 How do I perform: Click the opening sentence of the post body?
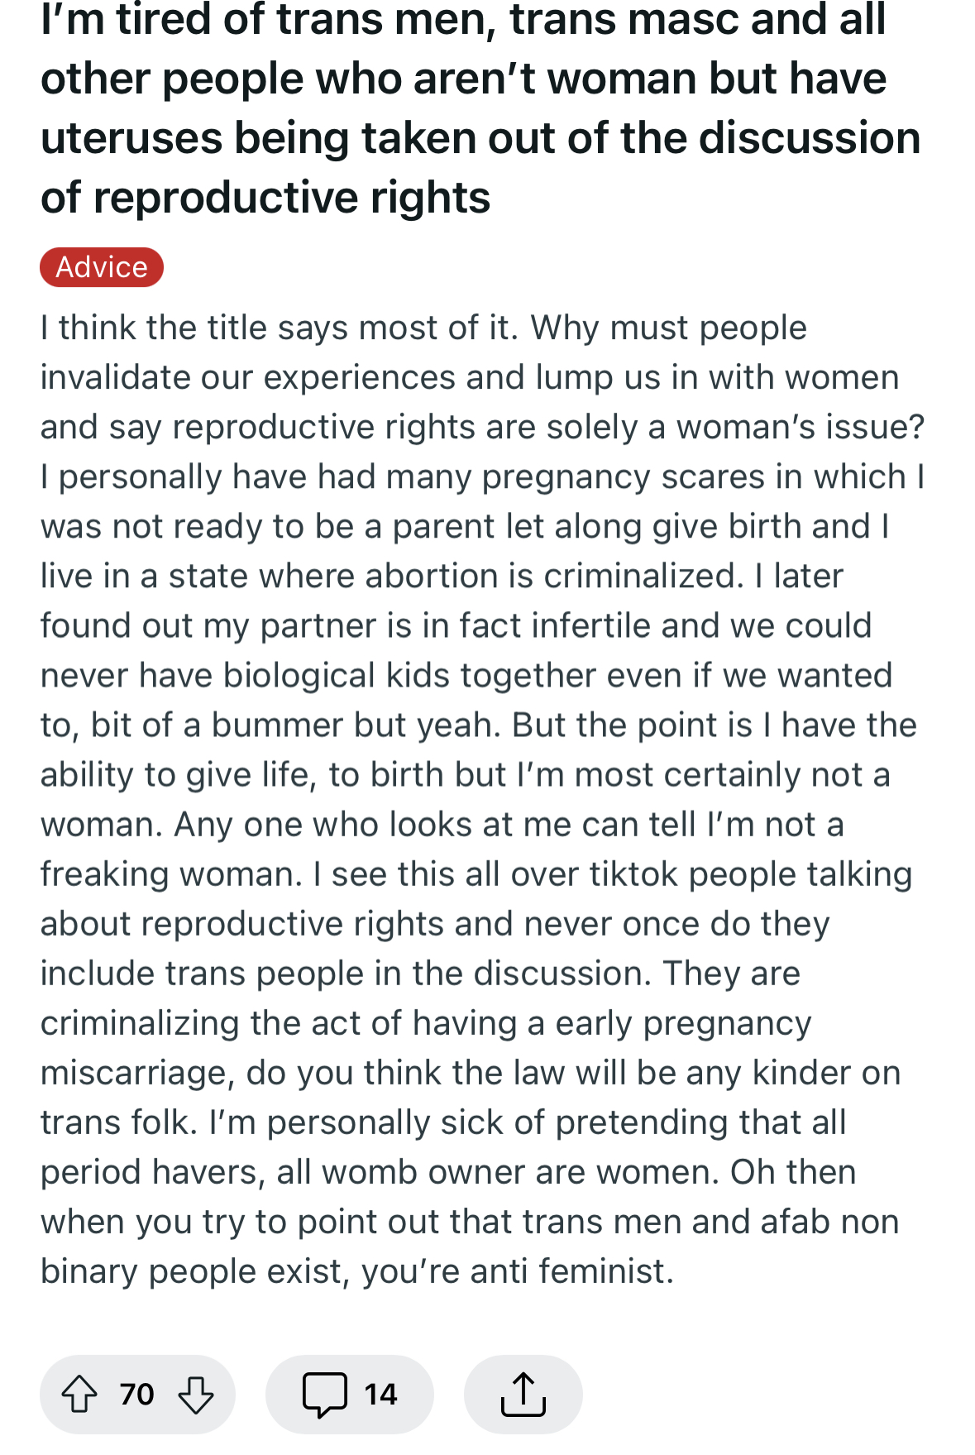pos(280,328)
